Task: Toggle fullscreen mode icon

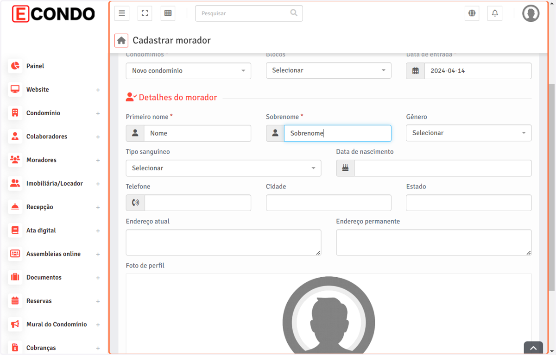Action: coord(145,13)
